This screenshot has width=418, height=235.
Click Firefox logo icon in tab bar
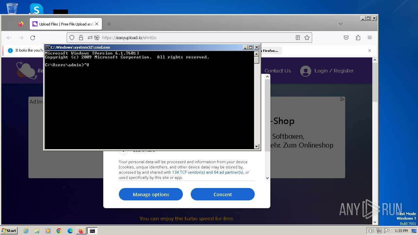pos(21,24)
